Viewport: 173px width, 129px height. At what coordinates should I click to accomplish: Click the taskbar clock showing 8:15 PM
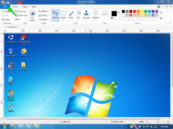[164, 127]
